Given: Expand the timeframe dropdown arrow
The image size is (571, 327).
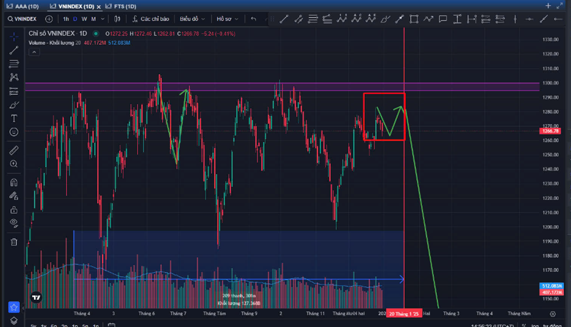Looking at the screenshot, I should 103,19.
